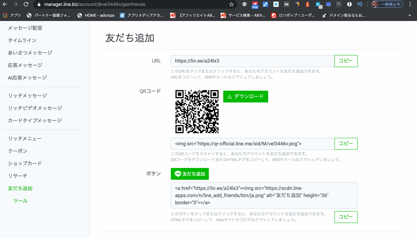Click the browser forward arrow
Viewport: 417px width, 238px height.
pyautogui.click(x=15, y=5)
